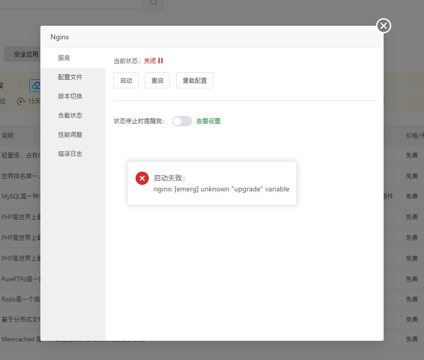Click the 重载配置 button

tap(195, 80)
